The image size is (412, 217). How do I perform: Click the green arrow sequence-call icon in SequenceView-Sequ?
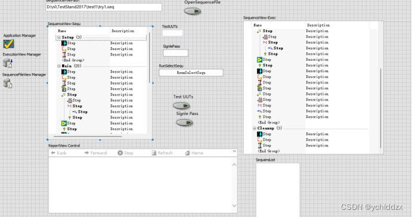pos(64,123)
